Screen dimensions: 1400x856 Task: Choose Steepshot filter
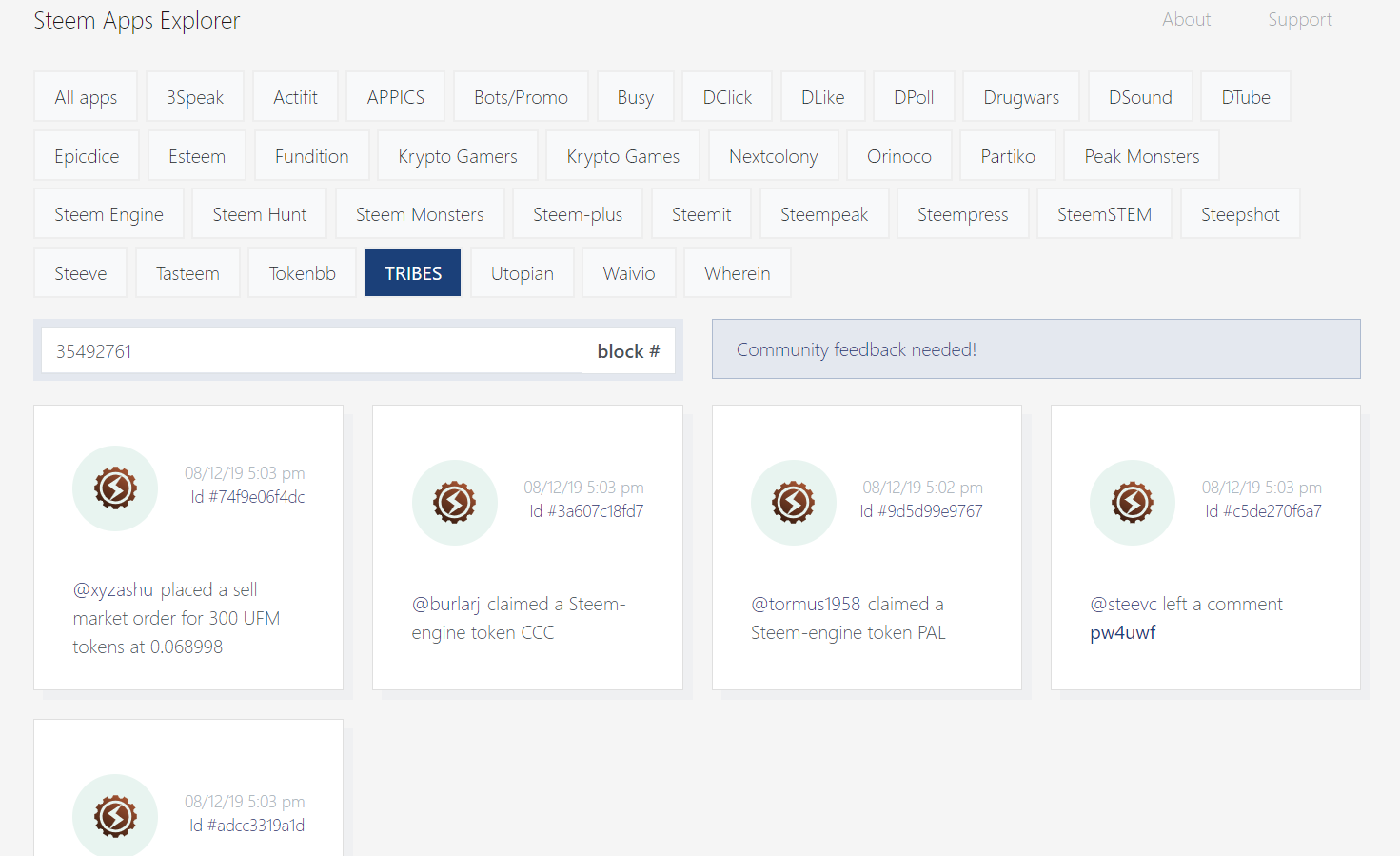click(x=1240, y=214)
